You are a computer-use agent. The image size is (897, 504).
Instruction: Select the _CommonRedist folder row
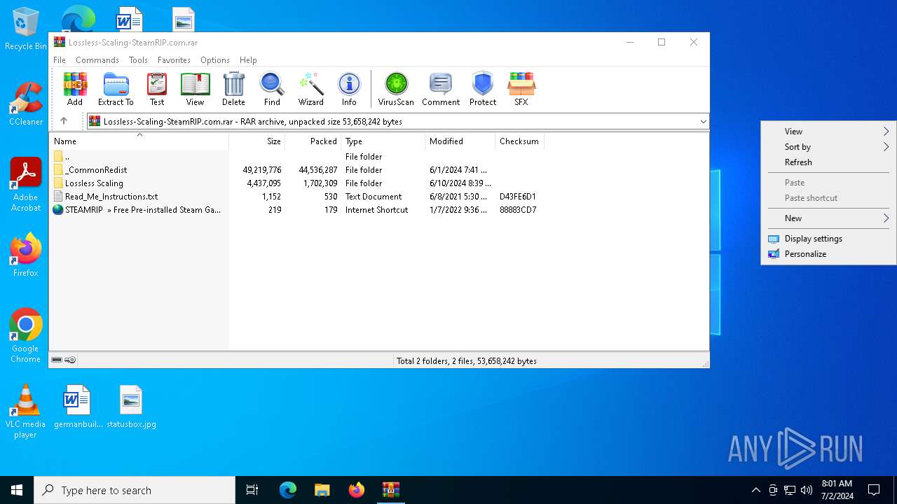click(x=297, y=169)
